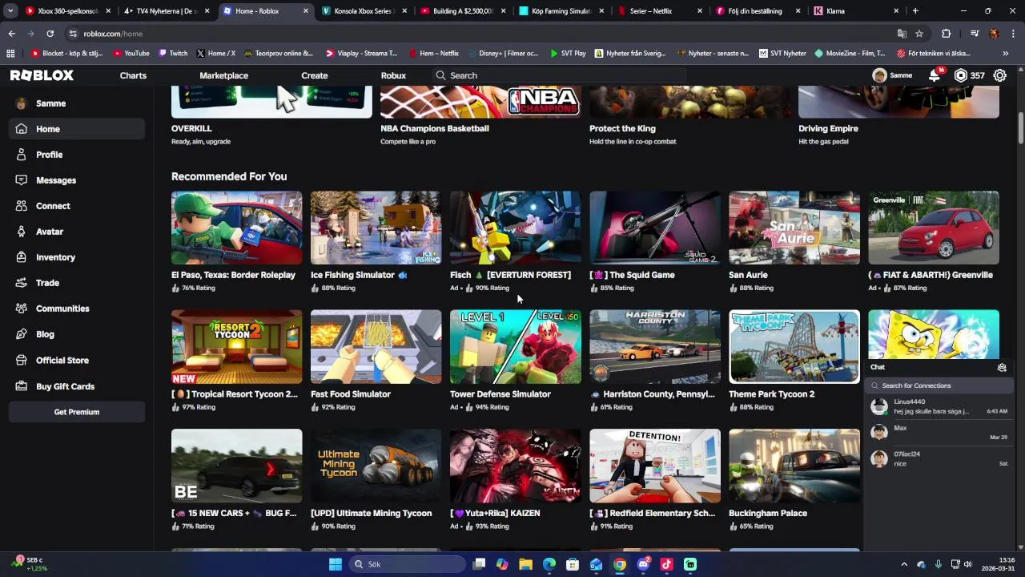1025x577 pixels.
Task: Open the translate page icon in address bar
Action: pos(902,34)
